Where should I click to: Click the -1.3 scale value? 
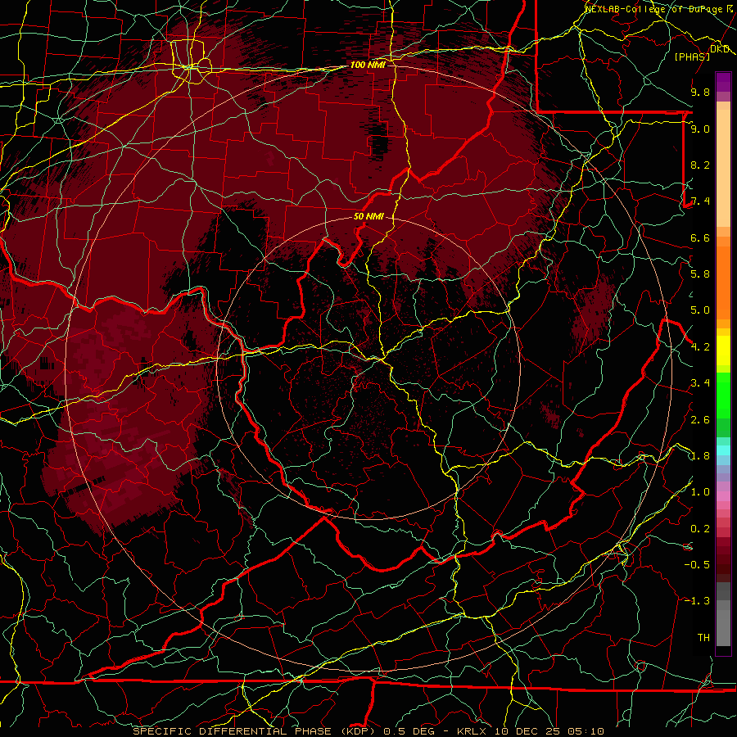coord(697,601)
